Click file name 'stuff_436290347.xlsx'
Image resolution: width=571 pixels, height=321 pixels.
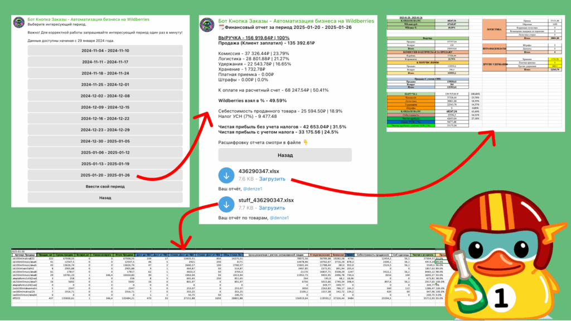266,200
